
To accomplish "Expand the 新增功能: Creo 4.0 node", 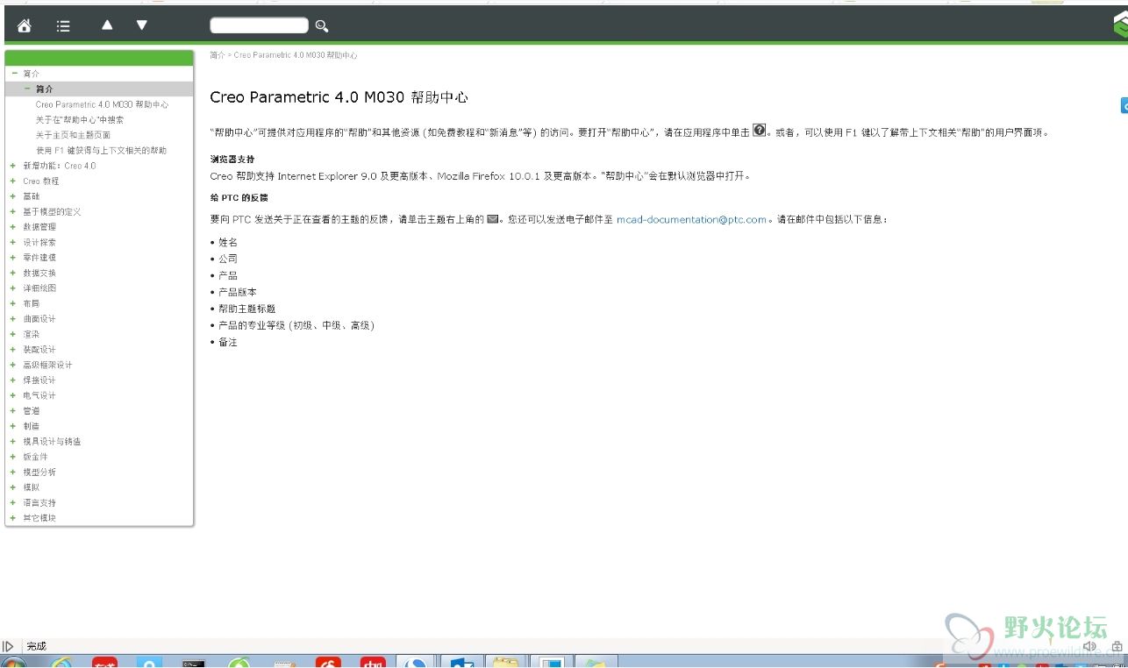I will pos(13,166).
